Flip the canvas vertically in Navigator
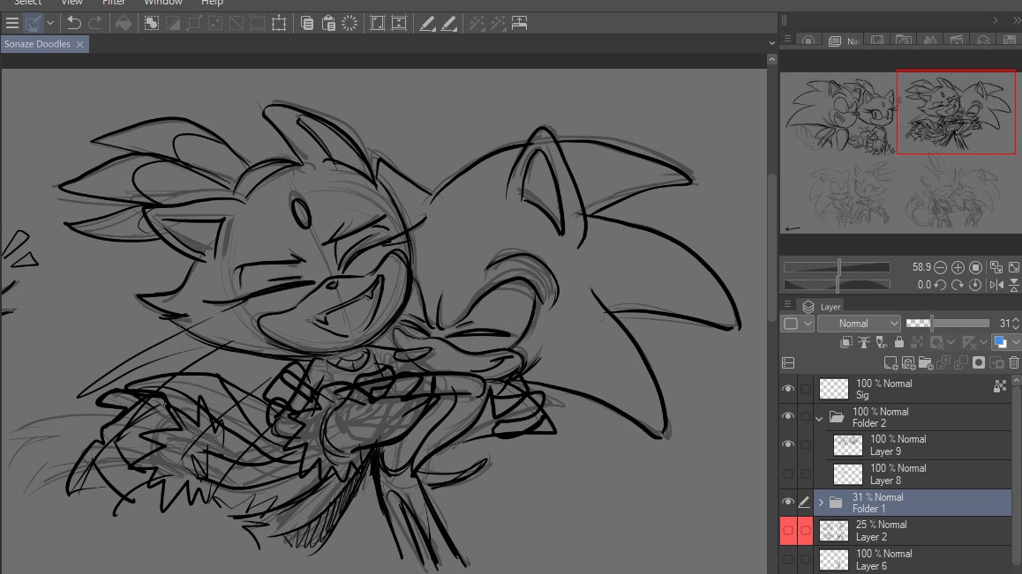Screen dimensions: 1022x574 click(1014, 285)
